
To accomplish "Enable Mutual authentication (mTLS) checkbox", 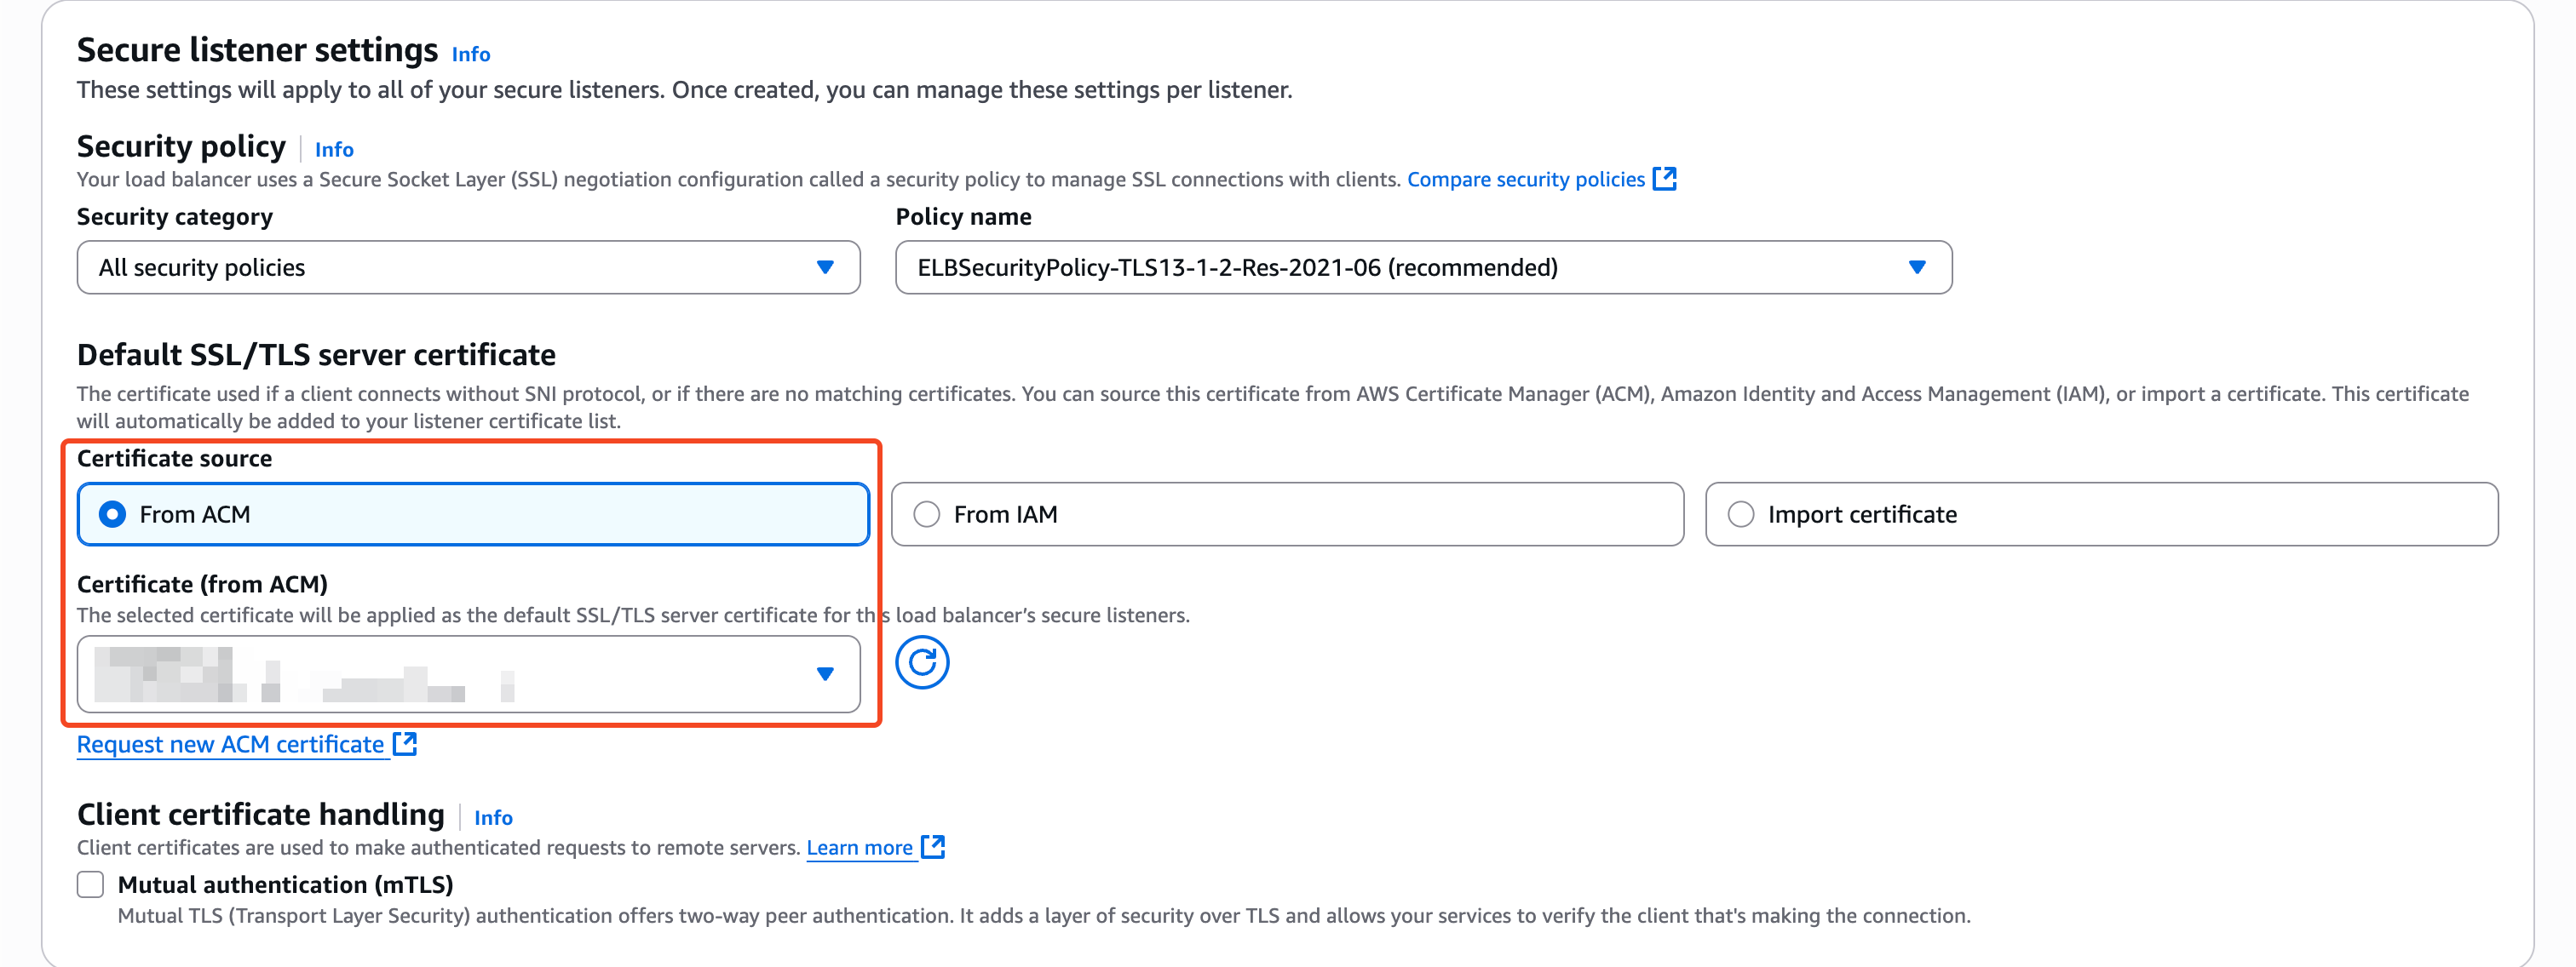I will coord(91,884).
